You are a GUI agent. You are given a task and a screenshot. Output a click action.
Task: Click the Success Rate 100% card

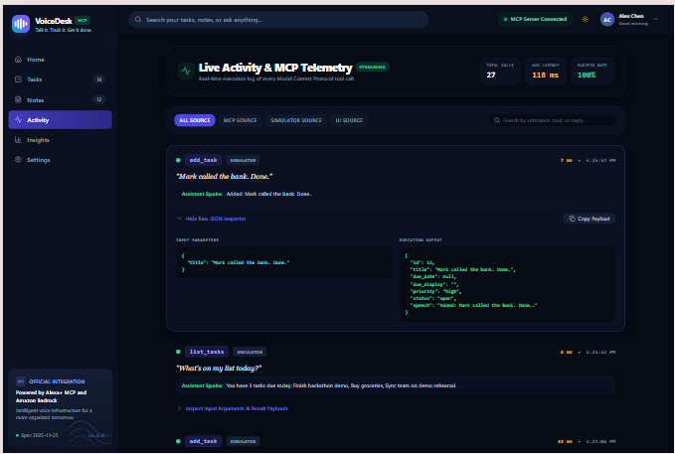(591, 71)
